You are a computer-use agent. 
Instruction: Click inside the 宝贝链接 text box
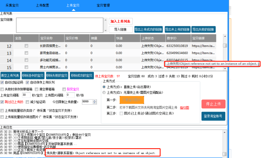pos(59,25)
